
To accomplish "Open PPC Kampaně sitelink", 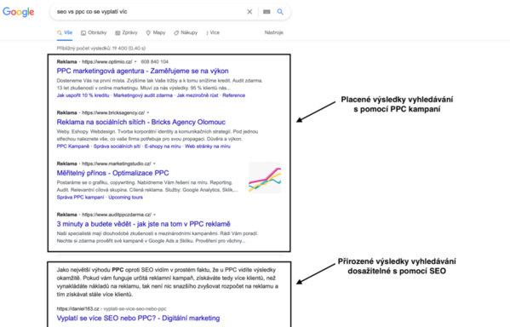I will click(73, 146).
